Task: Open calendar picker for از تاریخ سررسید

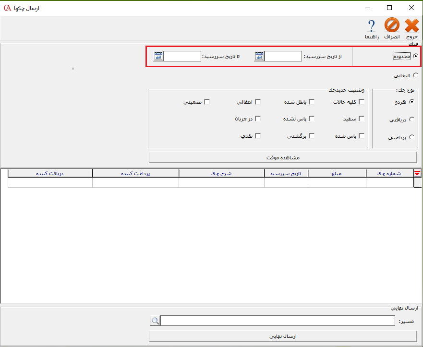Action: coord(258,56)
